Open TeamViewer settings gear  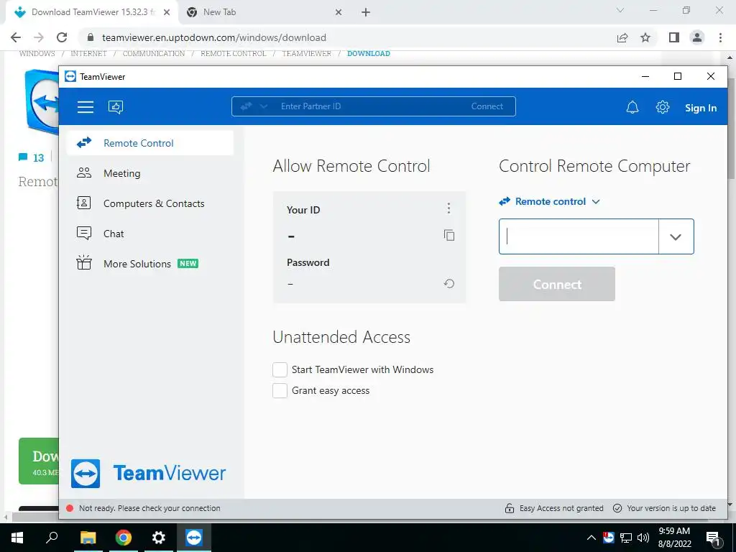662,107
